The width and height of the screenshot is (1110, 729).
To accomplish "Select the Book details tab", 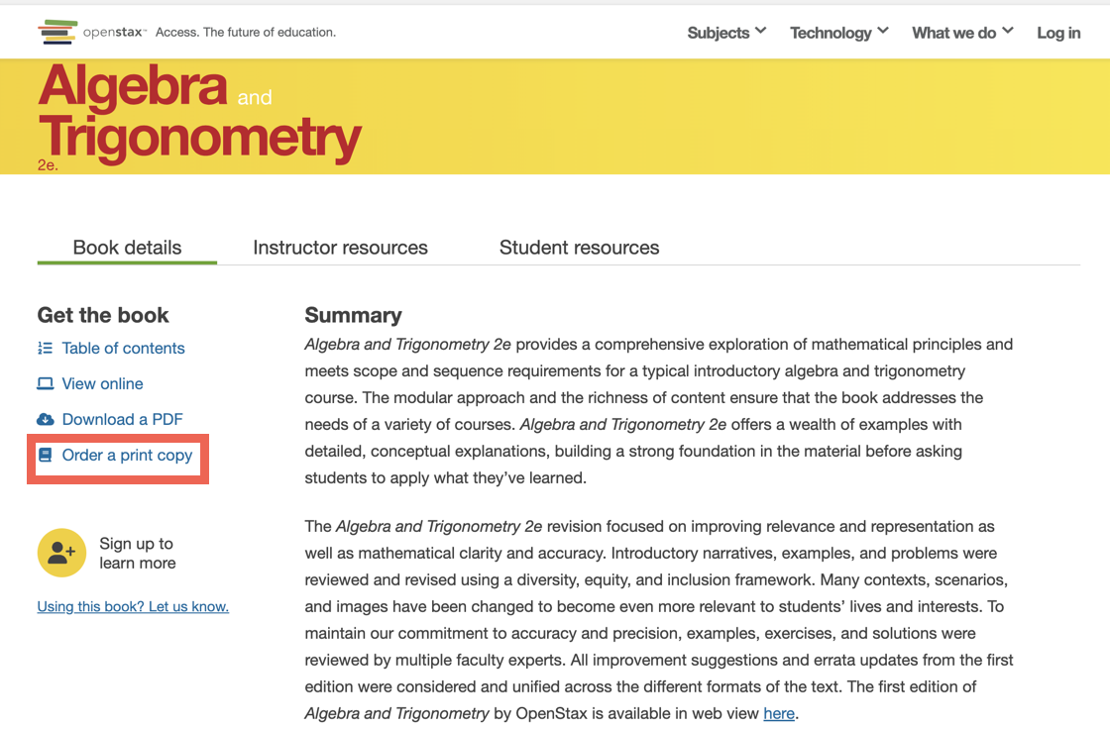I will pos(126,247).
